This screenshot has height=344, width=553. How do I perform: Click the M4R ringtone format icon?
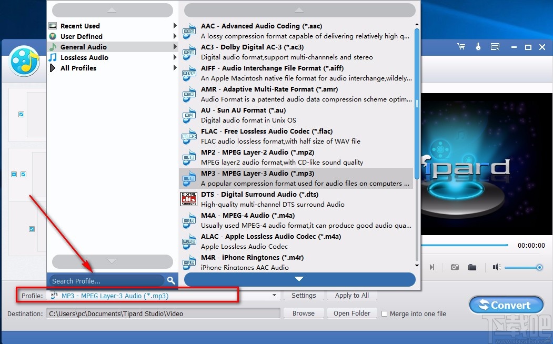click(x=189, y=262)
